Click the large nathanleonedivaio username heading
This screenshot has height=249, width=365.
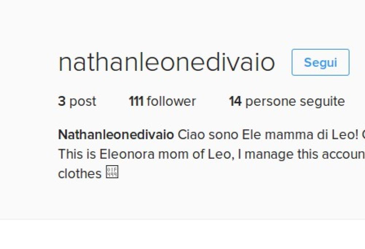(x=166, y=62)
